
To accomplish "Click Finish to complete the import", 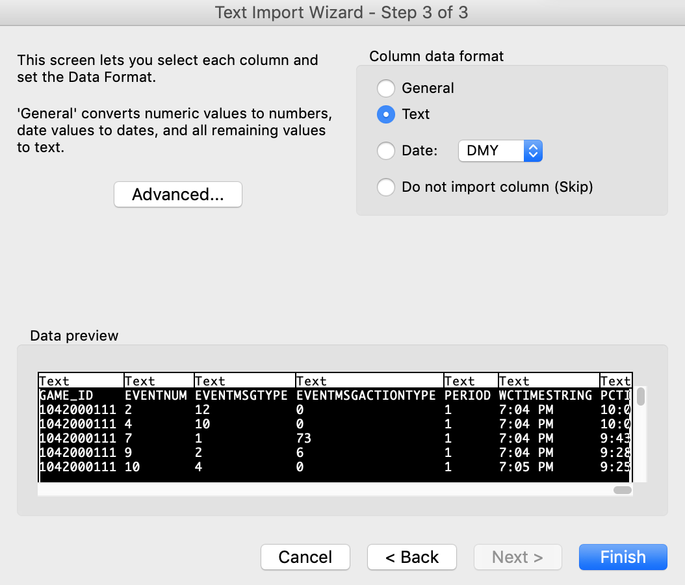I will (x=623, y=557).
